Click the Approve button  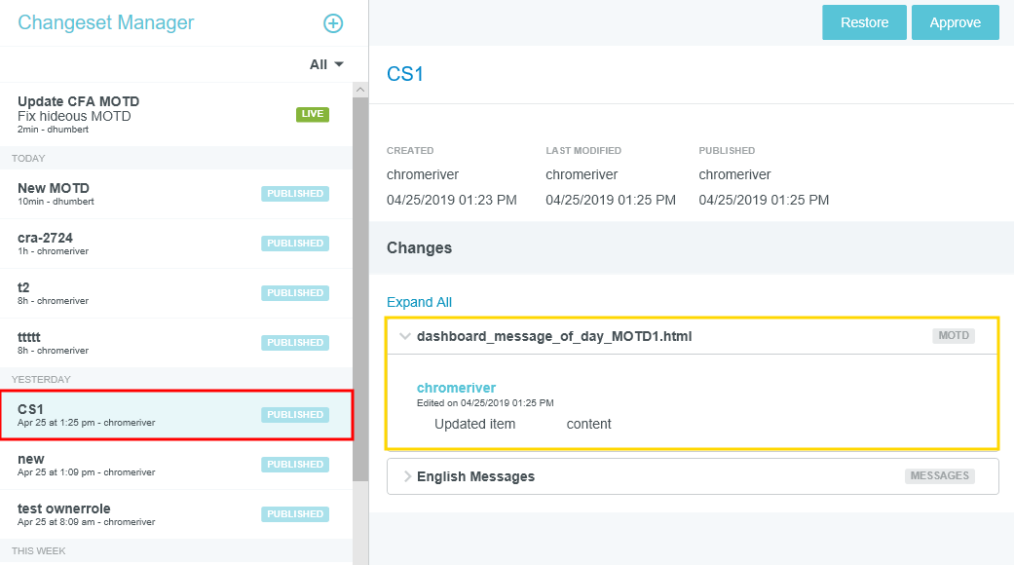955,22
